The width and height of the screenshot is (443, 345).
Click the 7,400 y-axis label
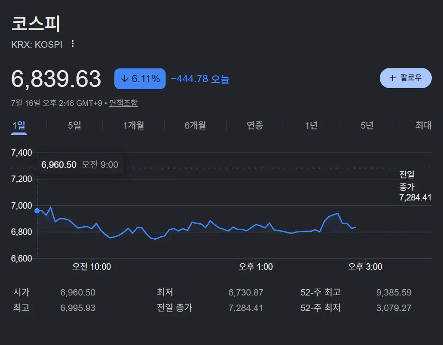pos(22,153)
